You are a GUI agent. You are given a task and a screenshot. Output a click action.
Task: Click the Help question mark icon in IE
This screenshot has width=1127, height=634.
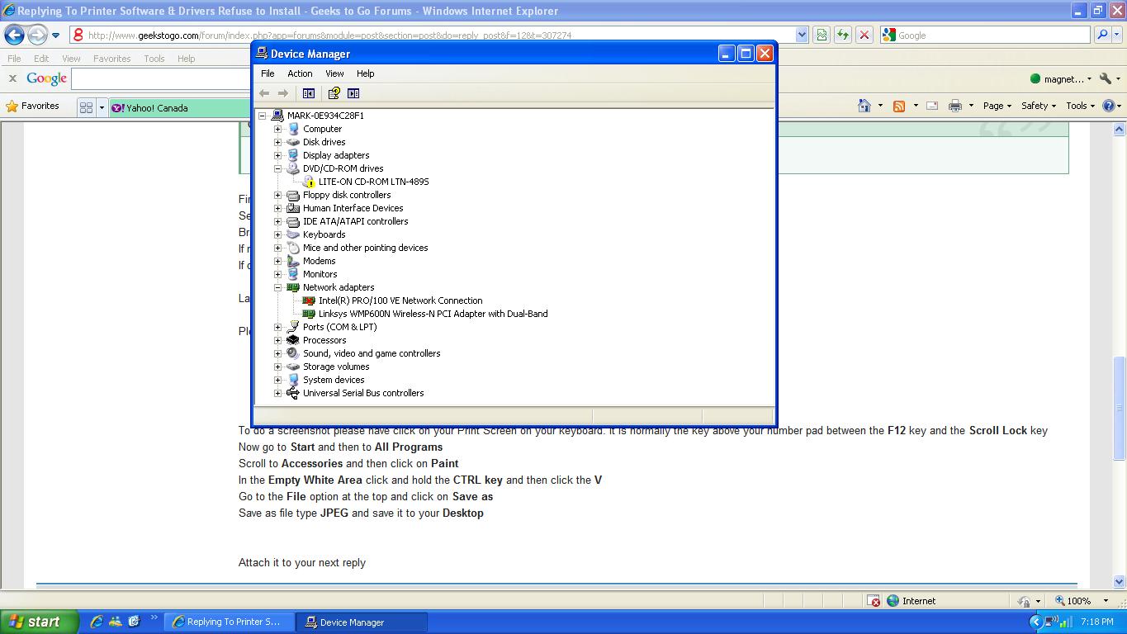pyautogui.click(x=1109, y=106)
